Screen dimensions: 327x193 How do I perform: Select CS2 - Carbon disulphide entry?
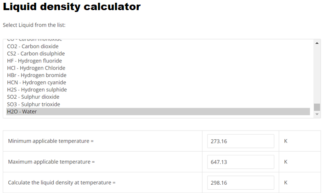pyautogui.click(x=158, y=54)
